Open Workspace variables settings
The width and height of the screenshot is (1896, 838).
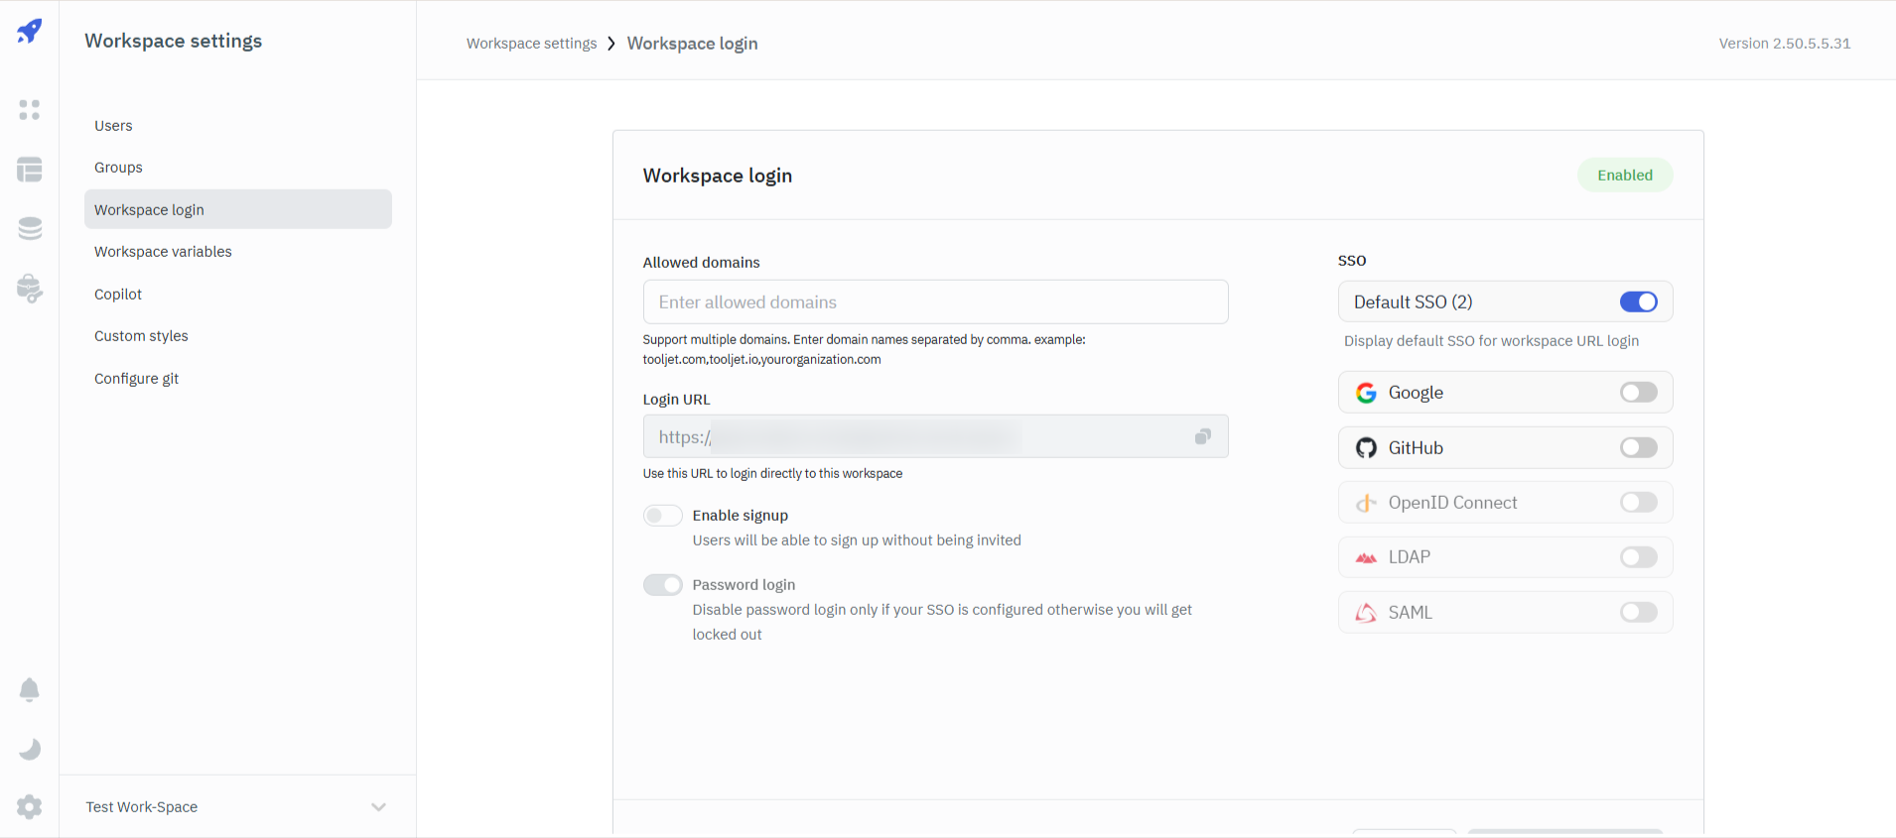(238, 252)
